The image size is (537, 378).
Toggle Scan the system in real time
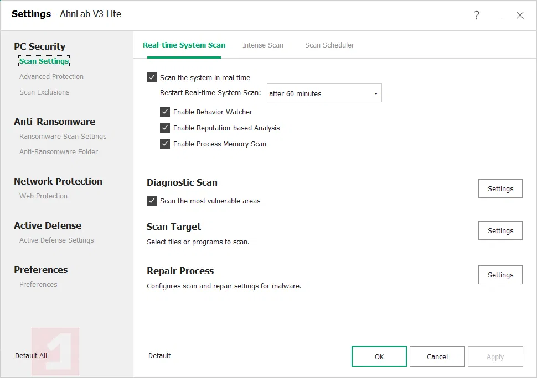[x=152, y=77]
